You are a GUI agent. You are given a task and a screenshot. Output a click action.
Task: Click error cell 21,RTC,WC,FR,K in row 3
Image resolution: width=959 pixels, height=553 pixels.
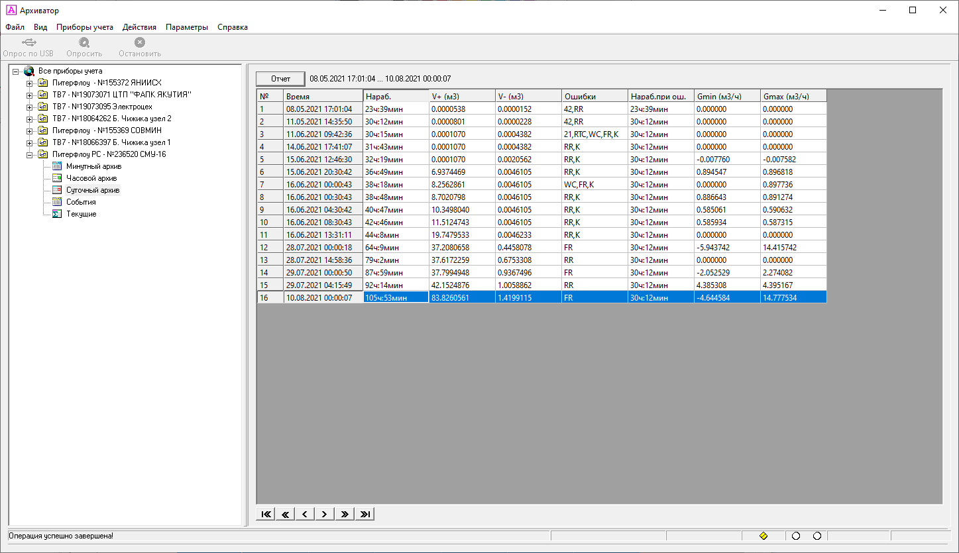[595, 134]
